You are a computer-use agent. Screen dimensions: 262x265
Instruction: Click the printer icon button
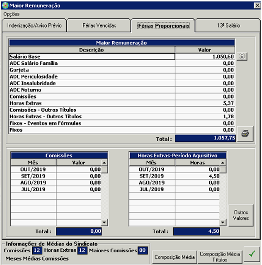click(245, 134)
